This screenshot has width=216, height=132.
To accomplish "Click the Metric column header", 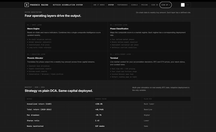I will [x=29, y=99].
